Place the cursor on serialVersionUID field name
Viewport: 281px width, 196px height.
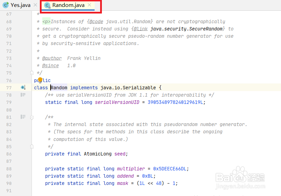(117, 102)
